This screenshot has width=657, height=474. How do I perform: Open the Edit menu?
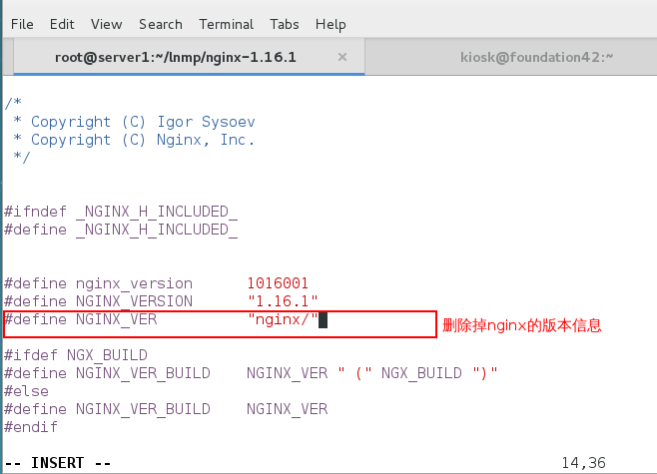pyautogui.click(x=62, y=24)
